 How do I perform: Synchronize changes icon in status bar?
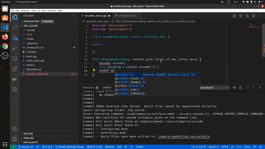(38, 147)
